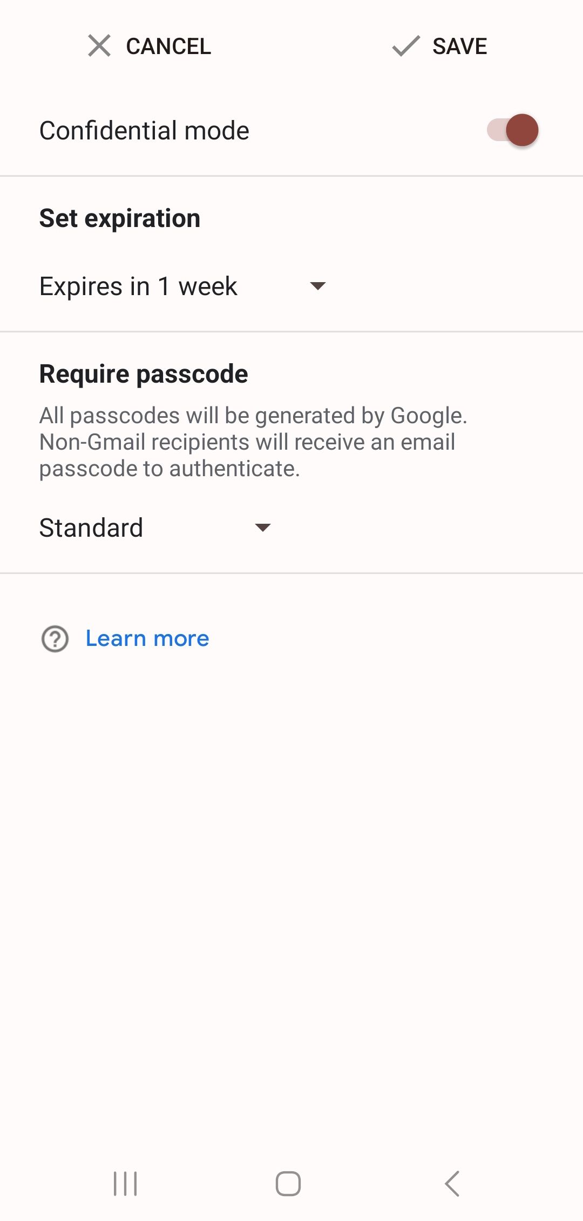Click the passcode dropdown caret
The height and width of the screenshot is (1221, 583).
pyautogui.click(x=263, y=527)
